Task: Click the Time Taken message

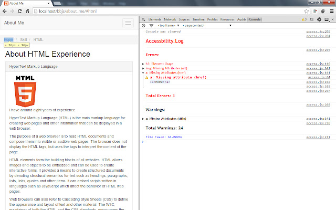Action: point(164,137)
